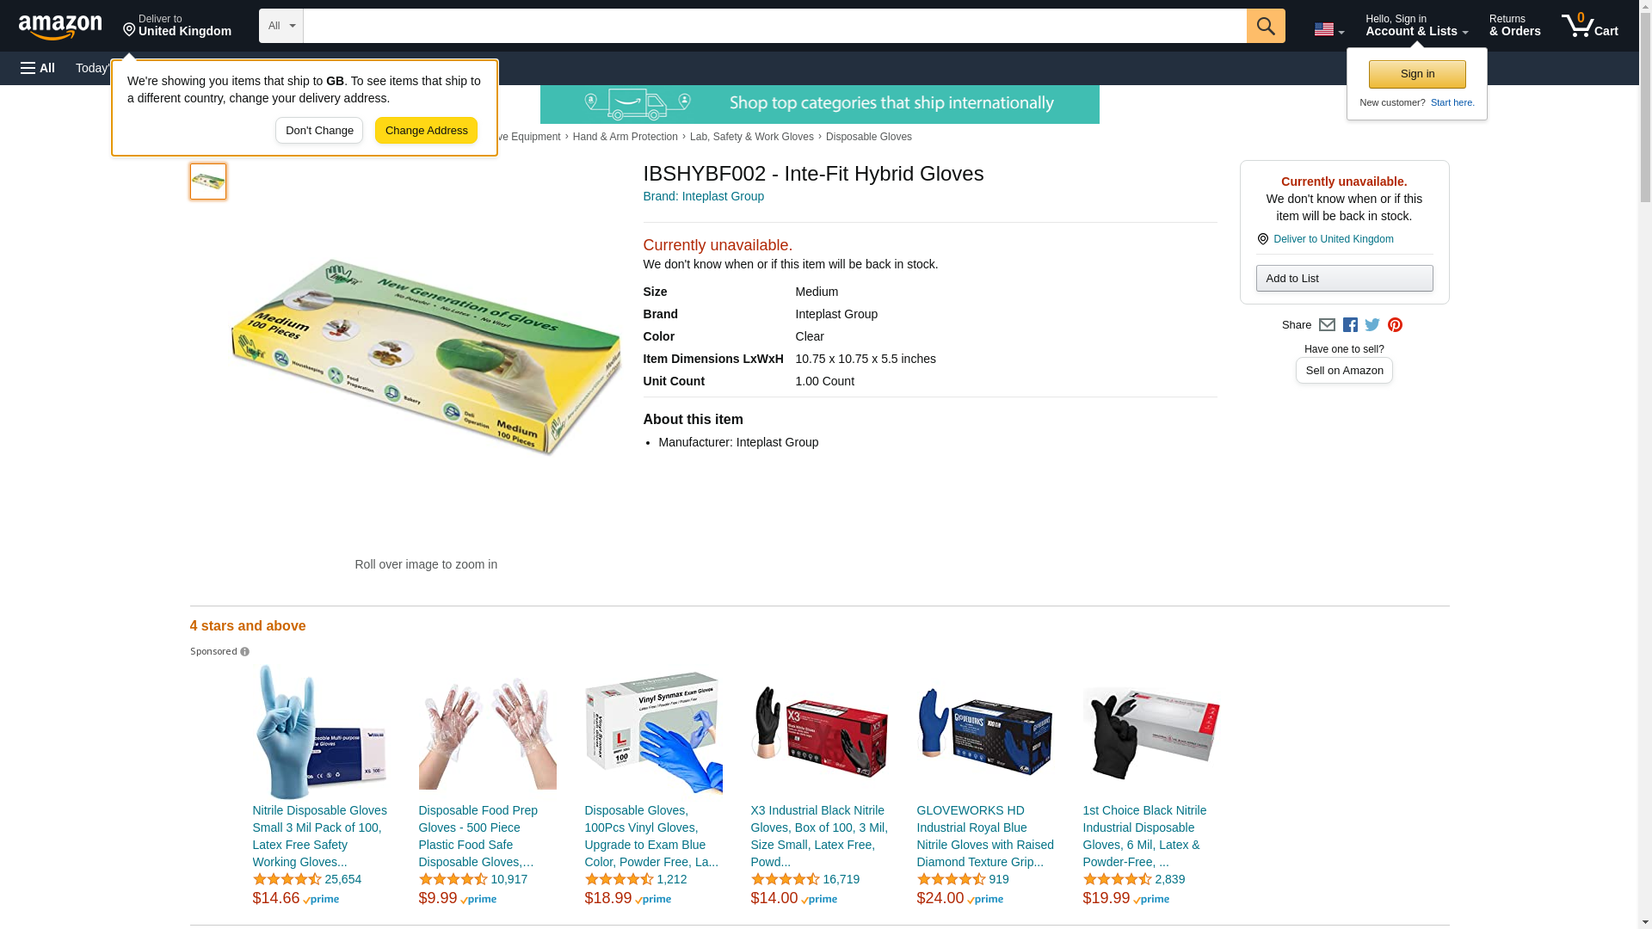Click the yellow Sign in button
This screenshot has height=929, width=1652.
tap(1417, 74)
